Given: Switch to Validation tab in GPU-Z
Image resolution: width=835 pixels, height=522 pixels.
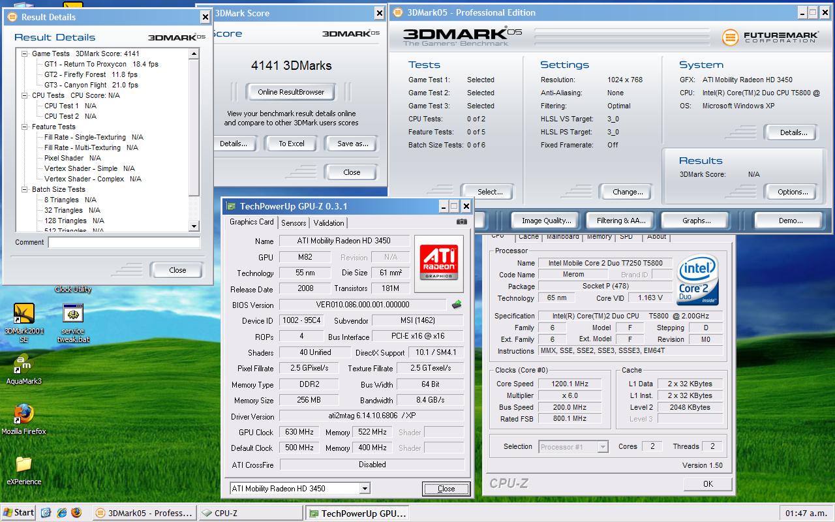Looking at the screenshot, I should [329, 223].
